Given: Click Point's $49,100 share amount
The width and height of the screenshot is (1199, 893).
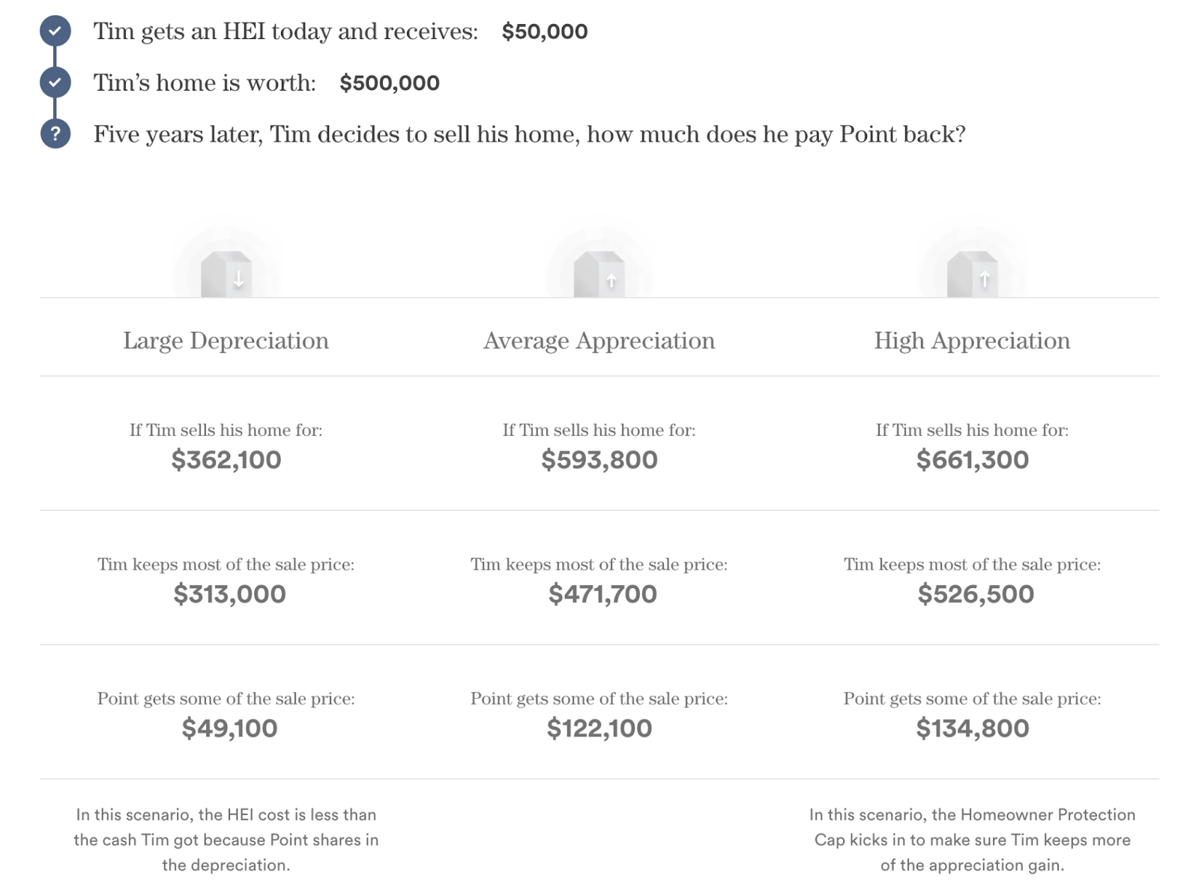Looking at the screenshot, I should pyautogui.click(x=229, y=728).
